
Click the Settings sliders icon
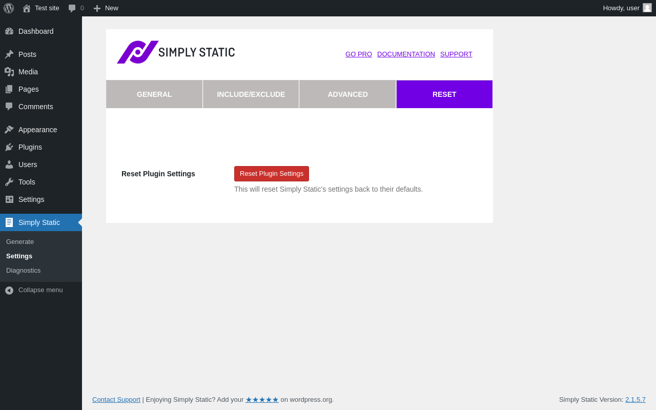[9, 199]
